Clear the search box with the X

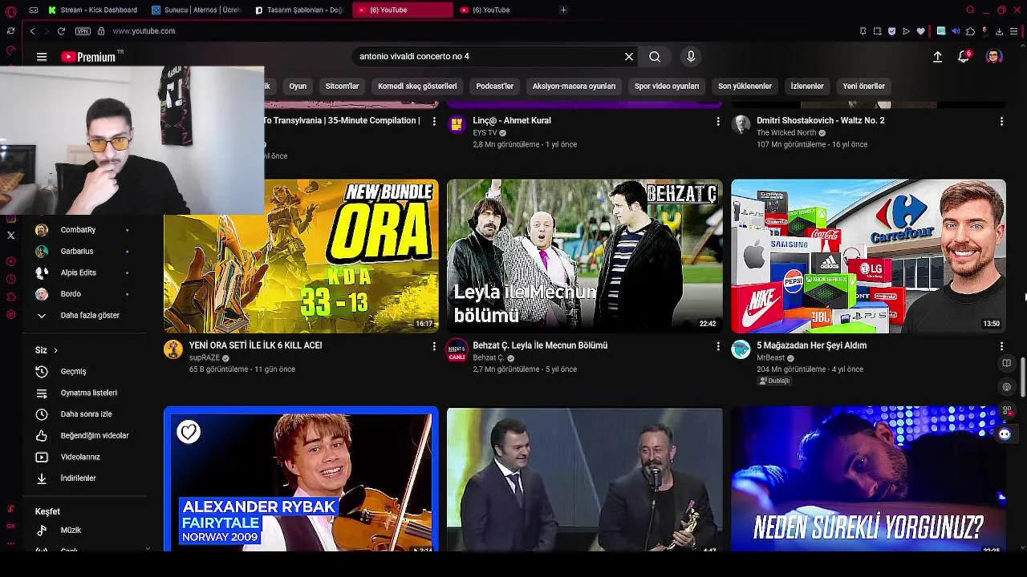point(629,57)
